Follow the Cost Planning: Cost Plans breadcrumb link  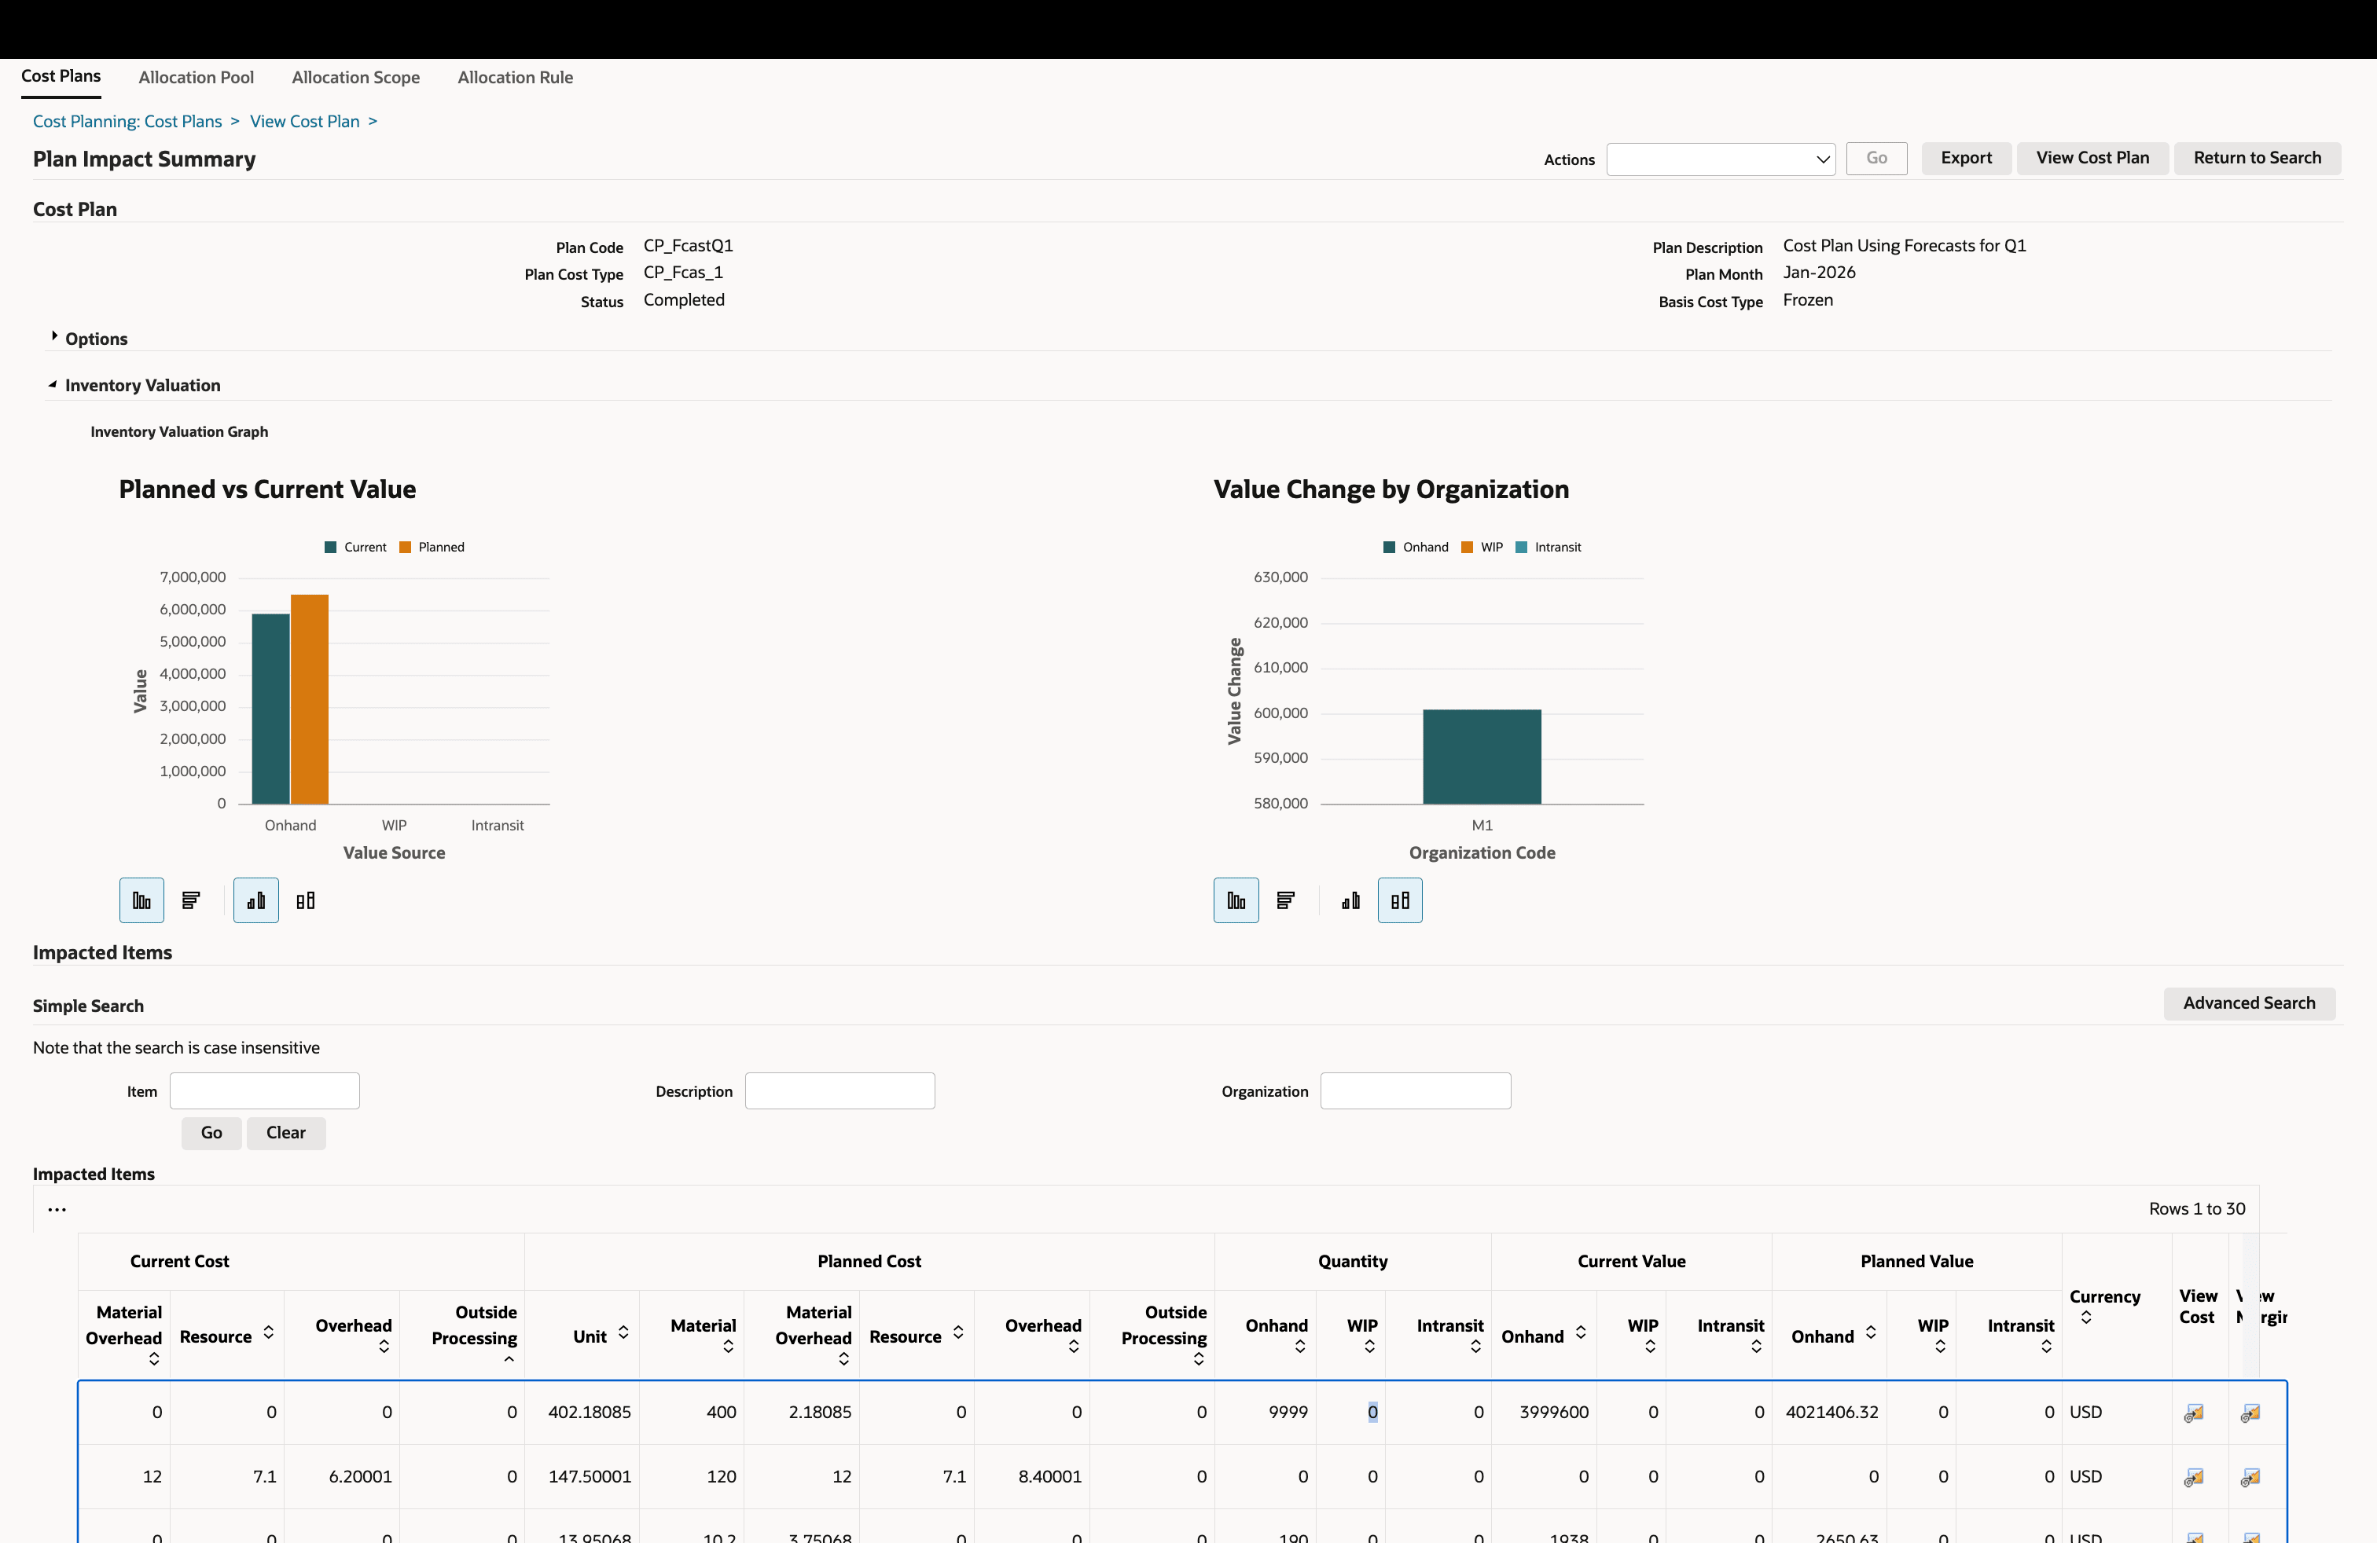(125, 121)
